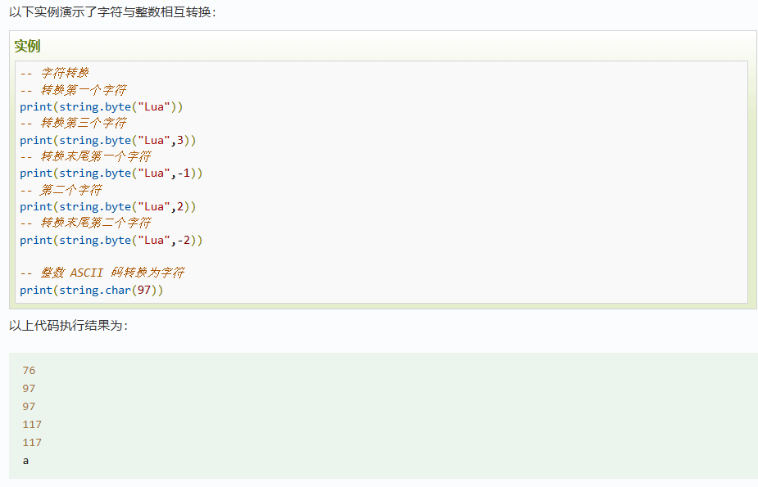Click the first 117 in the output
The height and width of the screenshot is (487, 758).
point(32,424)
